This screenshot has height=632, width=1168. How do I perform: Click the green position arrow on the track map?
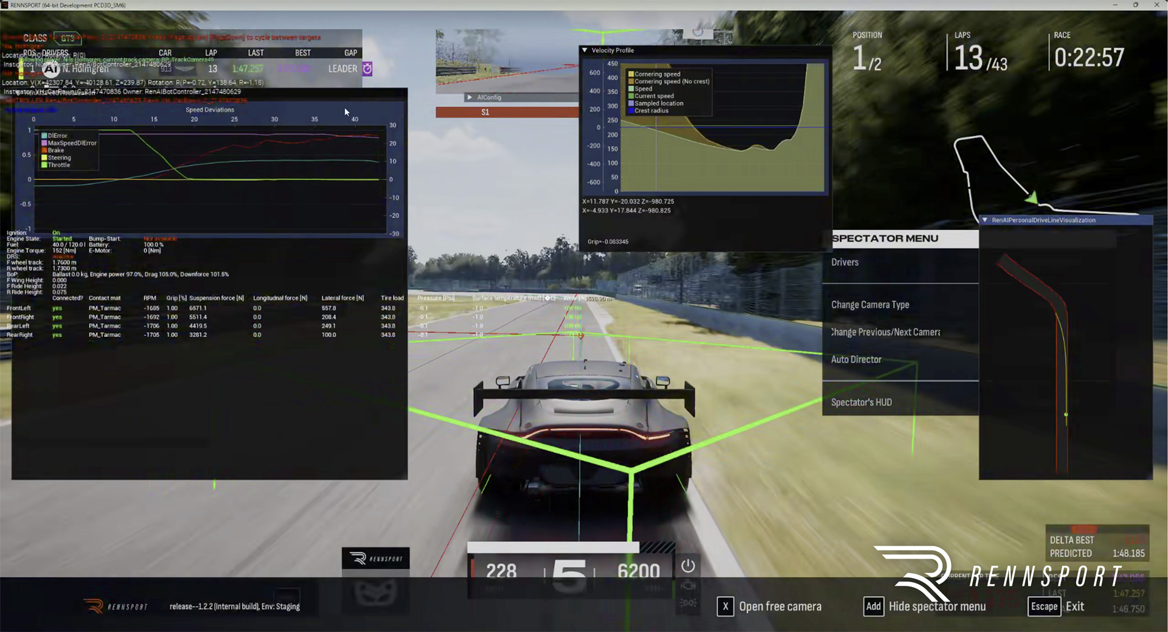click(x=1032, y=197)
